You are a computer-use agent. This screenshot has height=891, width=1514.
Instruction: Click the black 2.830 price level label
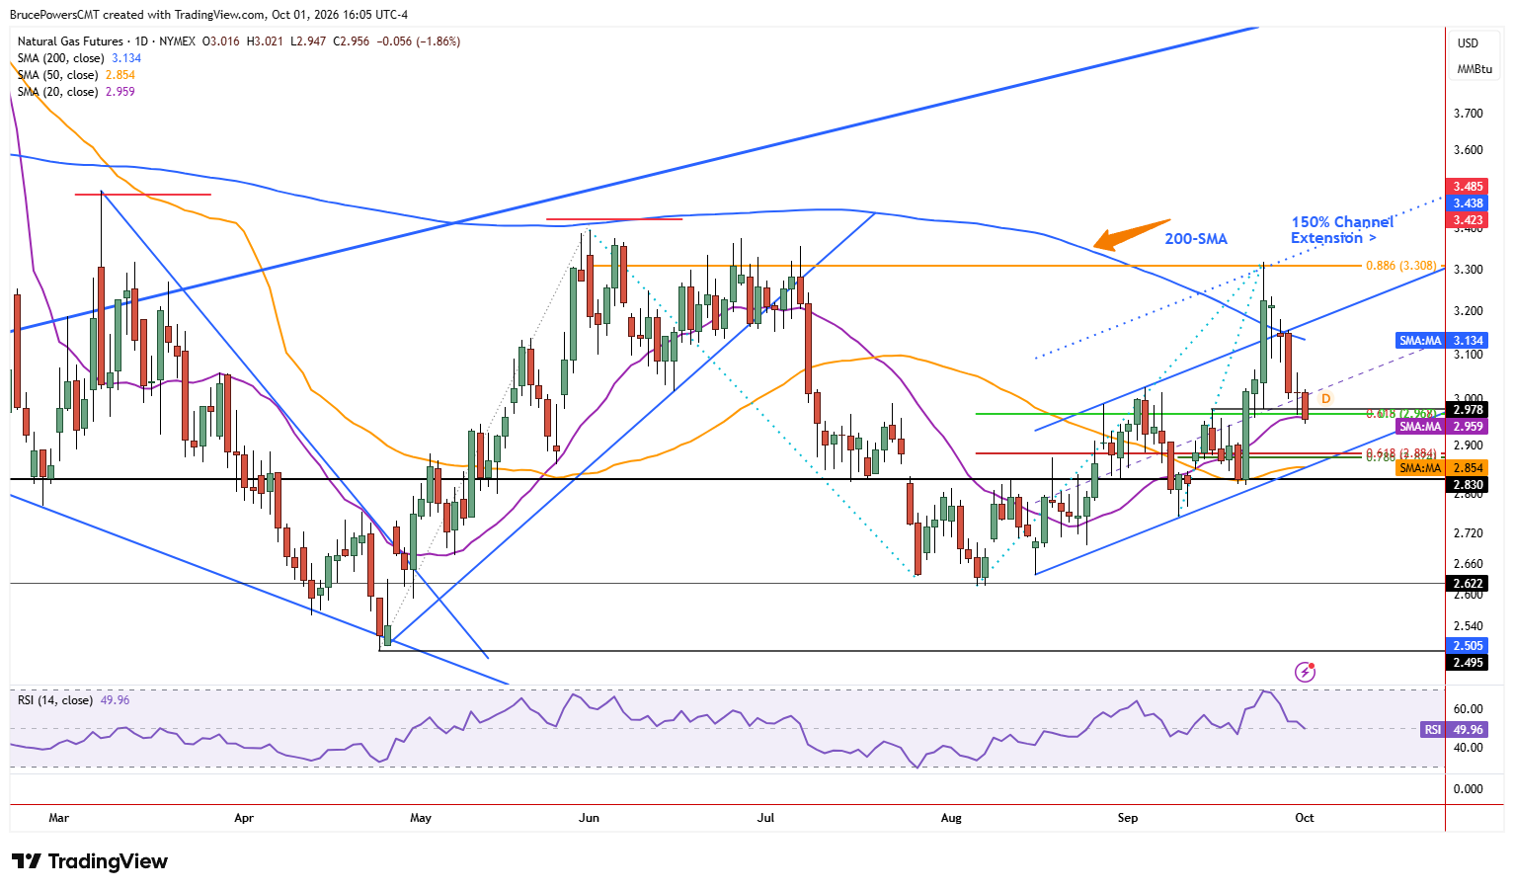click(1468, 485)
